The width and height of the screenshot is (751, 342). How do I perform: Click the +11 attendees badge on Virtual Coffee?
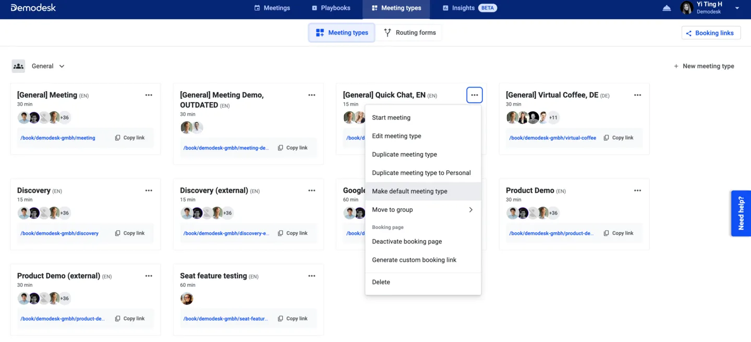click(x=553, y=118)
